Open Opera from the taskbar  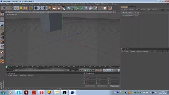click(42, 93)
